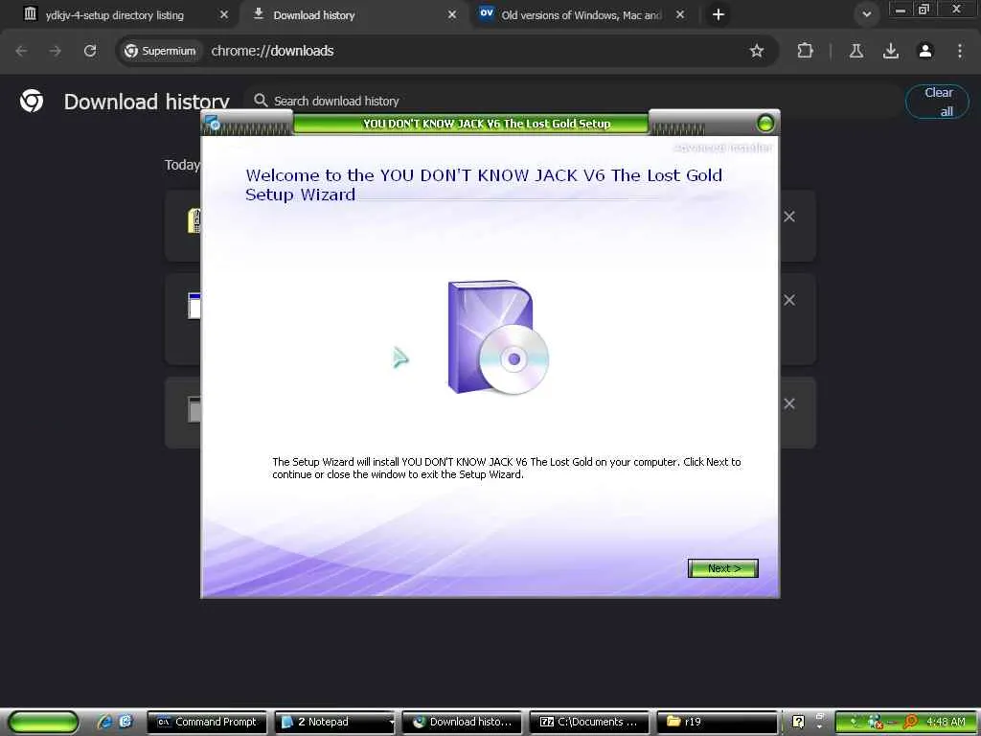This screenshot has width=981, height=736.
Task: Click the green round close button of setup window
Action: coord(765,124)
